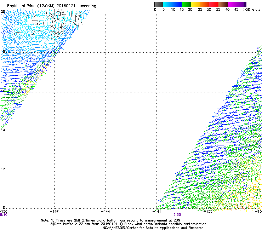Click the longitude '-141' axis label
262x230 pixels.
pyautogui.click(x=157, y=212)
